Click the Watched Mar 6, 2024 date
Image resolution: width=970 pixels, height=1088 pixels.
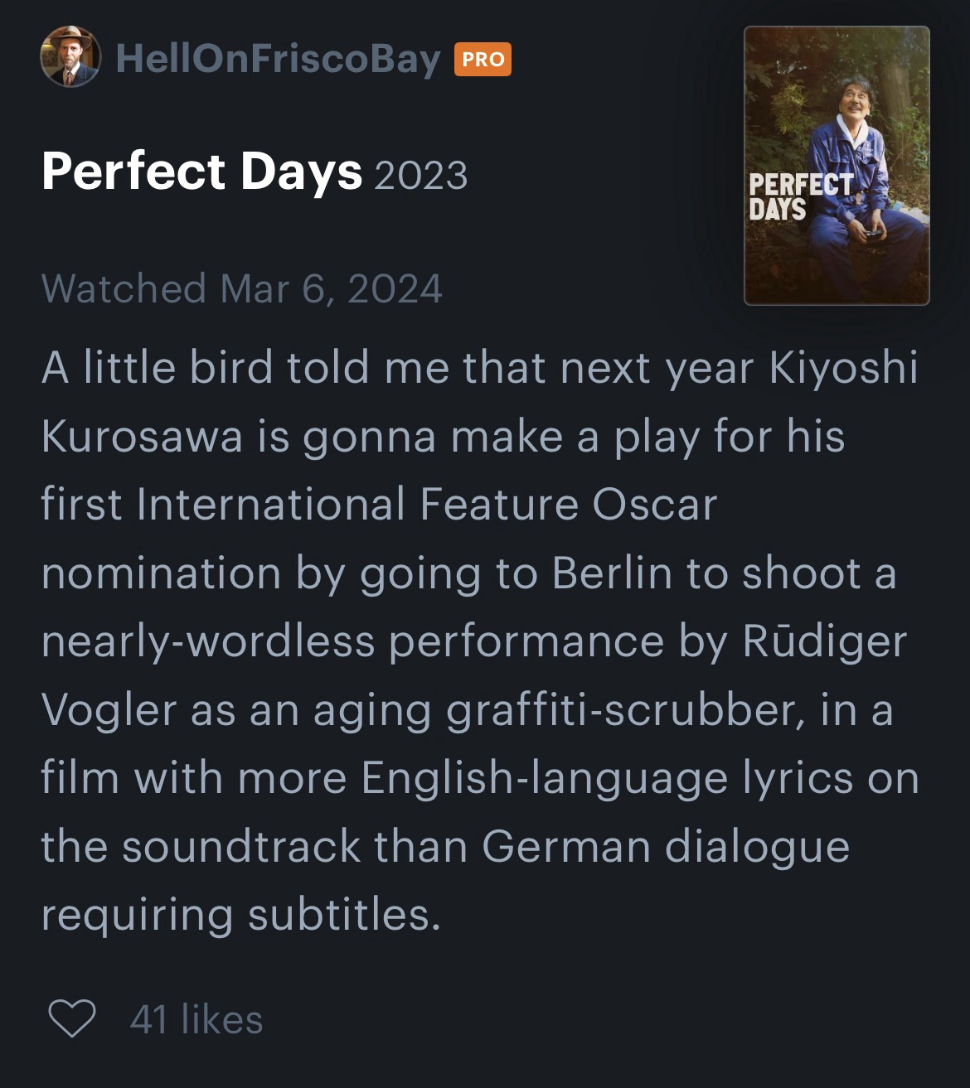[241, 288]
